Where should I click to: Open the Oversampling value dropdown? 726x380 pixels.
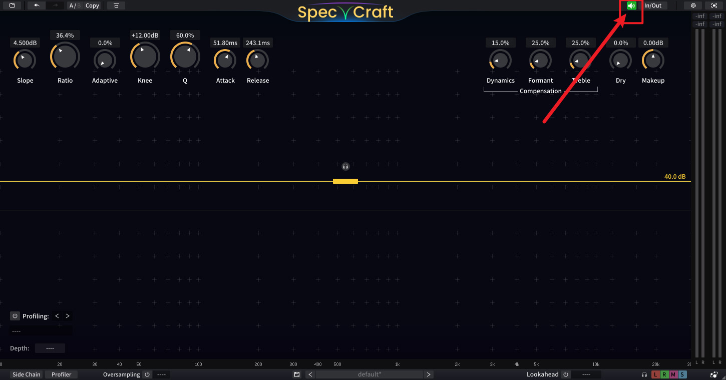[x=161, y=374]
